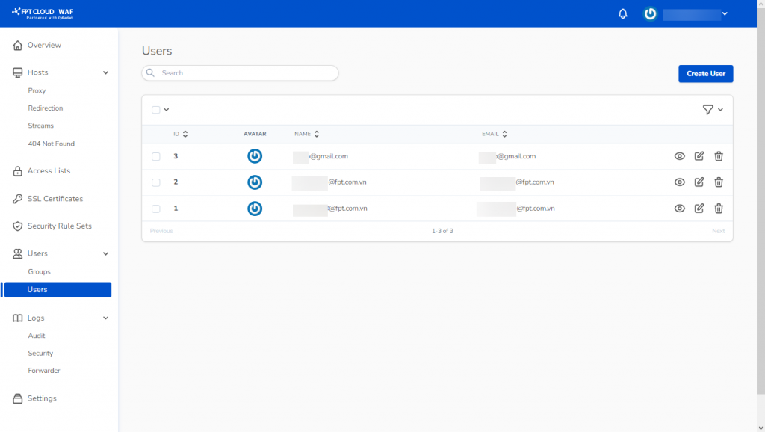View details of user ID 3
This screenshot has height=432, width=765.
point(679,156)
